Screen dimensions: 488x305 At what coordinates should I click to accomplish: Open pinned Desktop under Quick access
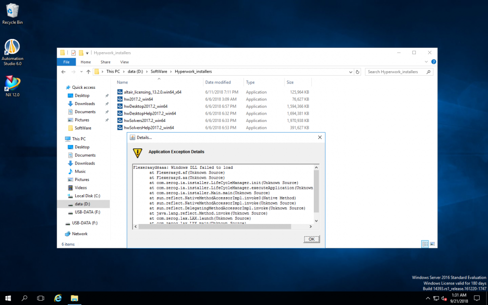(82, 96)
